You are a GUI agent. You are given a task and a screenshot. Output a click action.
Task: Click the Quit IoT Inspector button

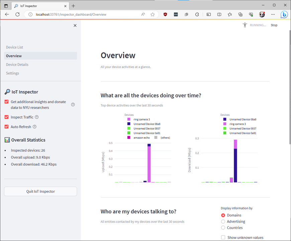pos(40,191)
